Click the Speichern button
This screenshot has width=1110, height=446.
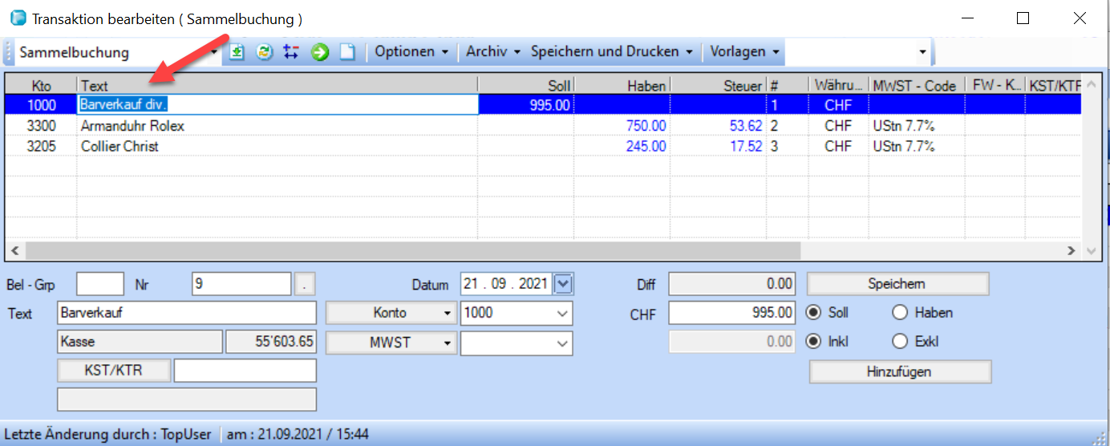click(897, 284)
